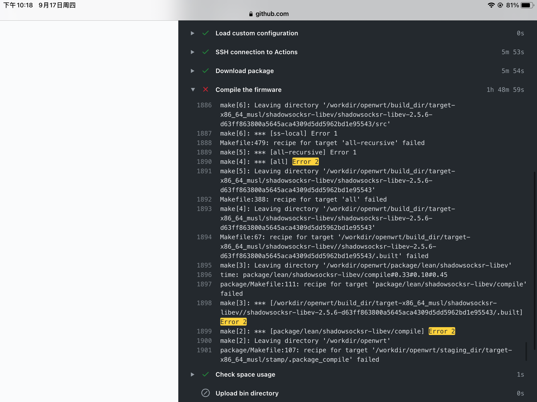Click the highlighted Error 2 on line 1898

coord(233,322)
